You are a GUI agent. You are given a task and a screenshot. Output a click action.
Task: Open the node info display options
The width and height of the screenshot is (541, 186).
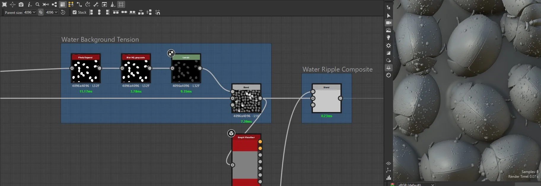pyautogui.click(x=29, y=4)
